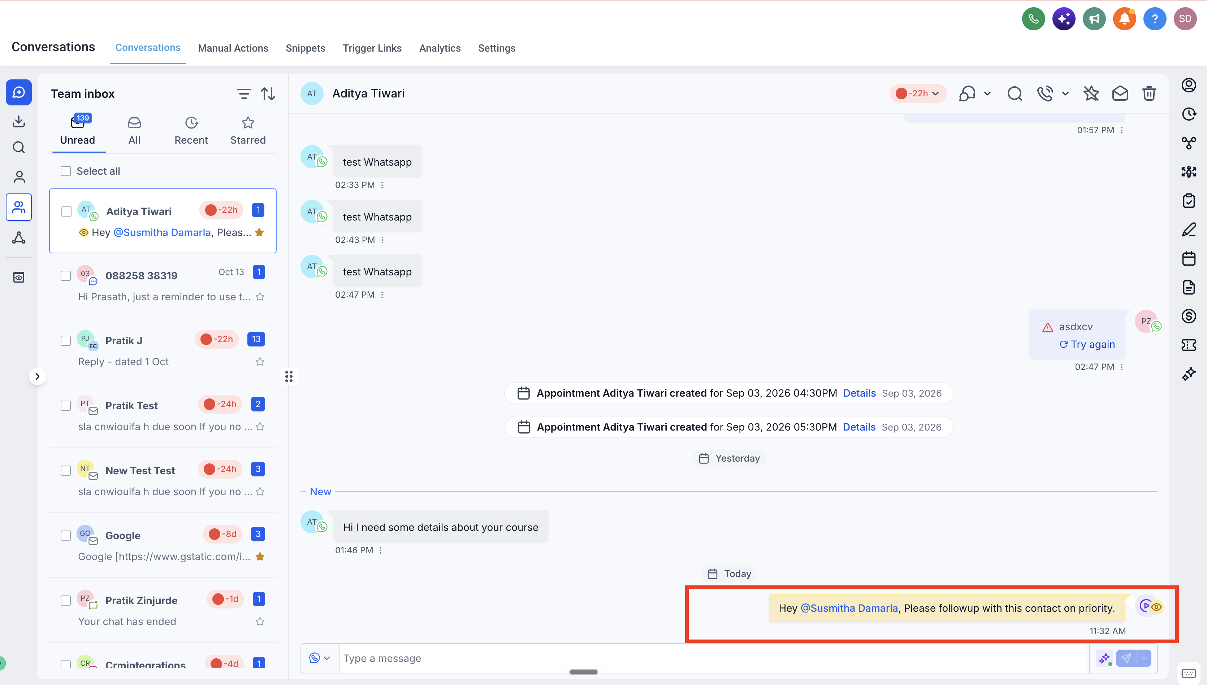Screen dimensions: 1207x685
Task: Open the purple AI sparkle assistant icon
Action: 1063,19
